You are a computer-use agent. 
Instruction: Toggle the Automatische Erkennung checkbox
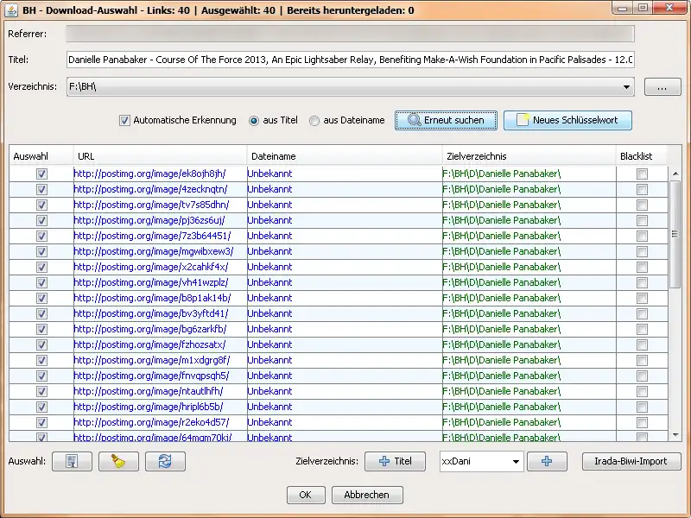click(x=124, y=120)
